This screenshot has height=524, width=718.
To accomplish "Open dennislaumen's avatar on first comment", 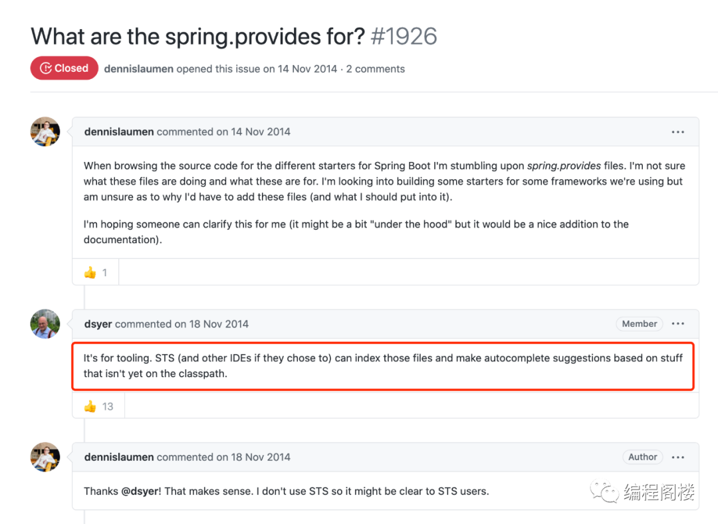I will (45, 131).
